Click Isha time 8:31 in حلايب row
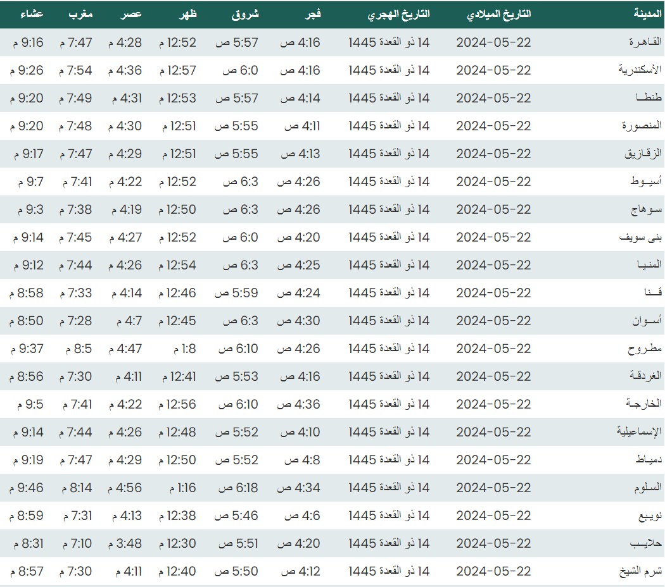This screenshot has width=665, height=587. tap(27, 543)
